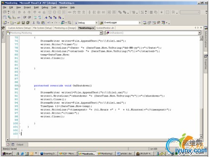Expand the EventLogger find combo box
This screenshot has height=157, width=209.
coord(140,23)
